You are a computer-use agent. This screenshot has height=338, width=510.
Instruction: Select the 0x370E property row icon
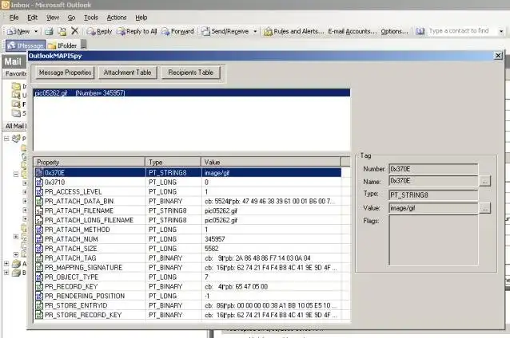pos(39,173)
